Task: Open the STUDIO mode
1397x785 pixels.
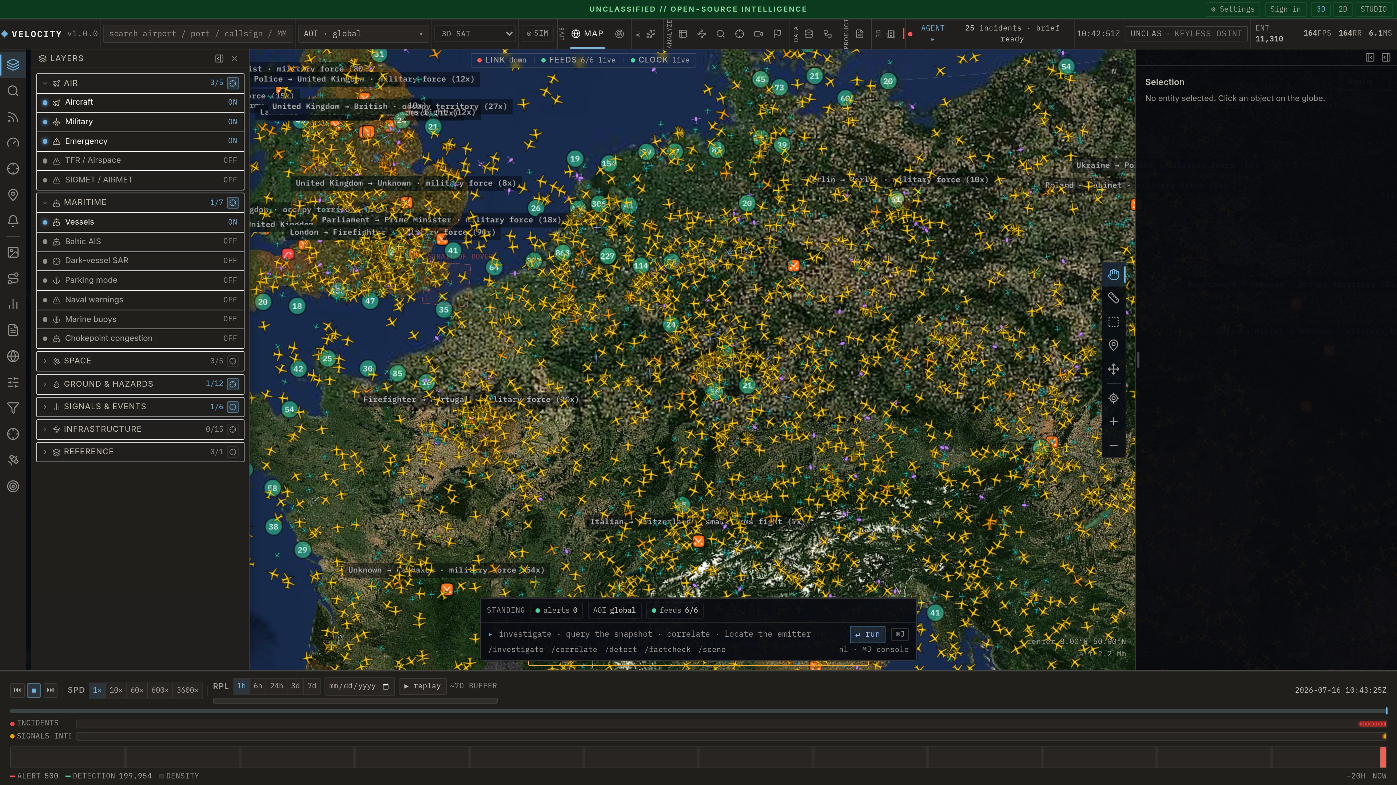Action: point(1374,9)
